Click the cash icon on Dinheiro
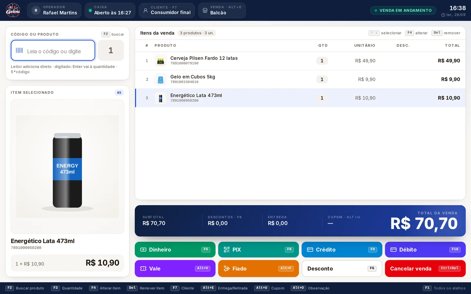 [143, 250]
